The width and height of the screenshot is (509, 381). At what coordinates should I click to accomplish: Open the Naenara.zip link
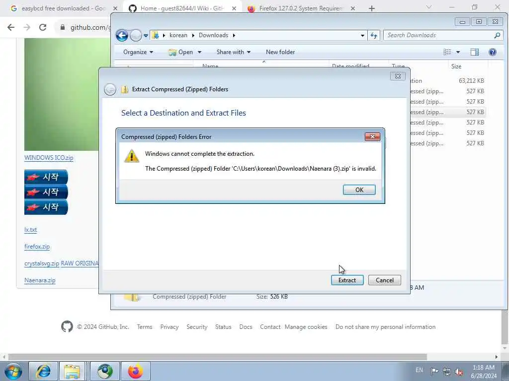40,280
